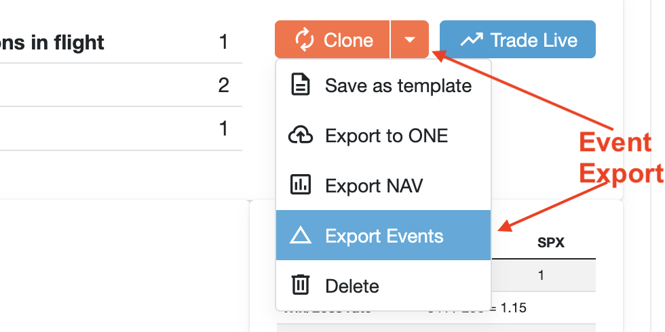Screen dimensions: 665x332
Task: Click the trash can icon beside Delete
Action: click(x=300, y=285)
